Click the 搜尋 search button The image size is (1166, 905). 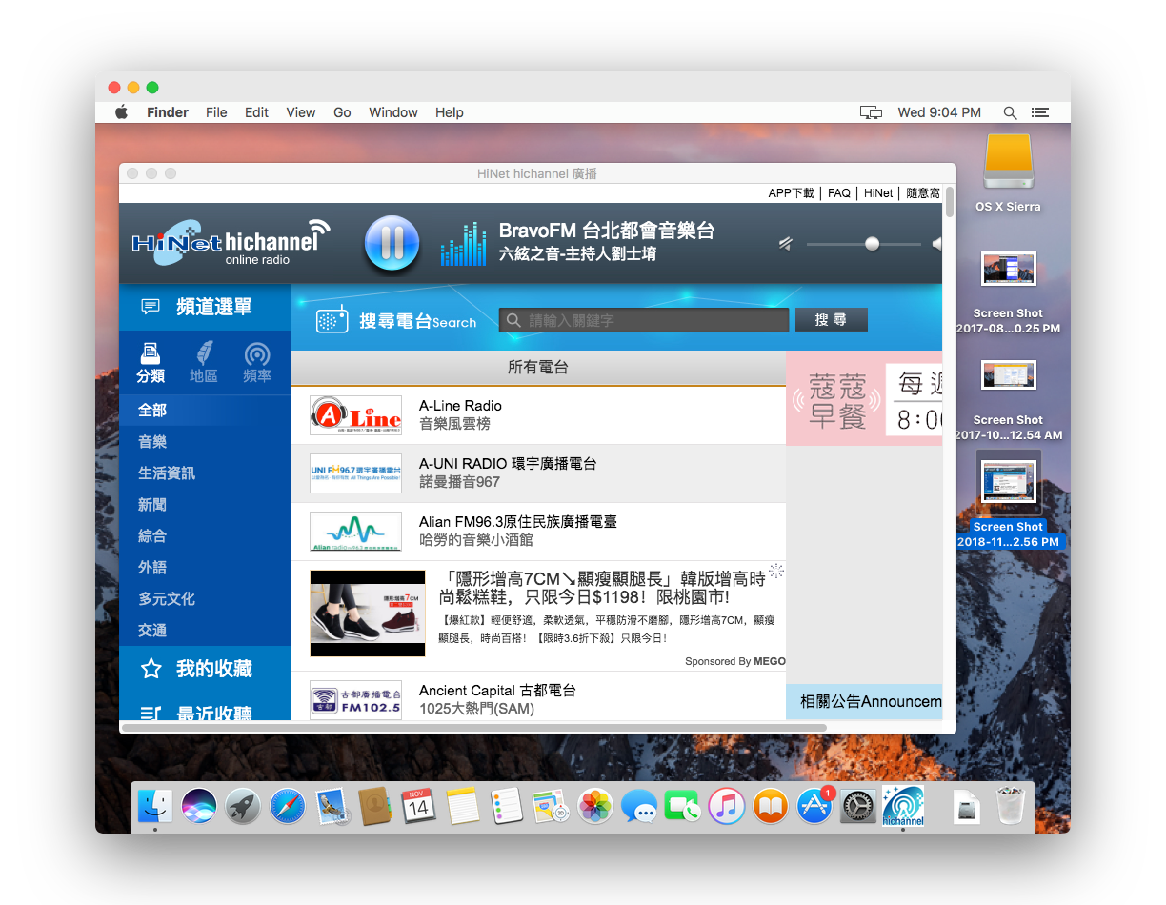click(831, 320)
